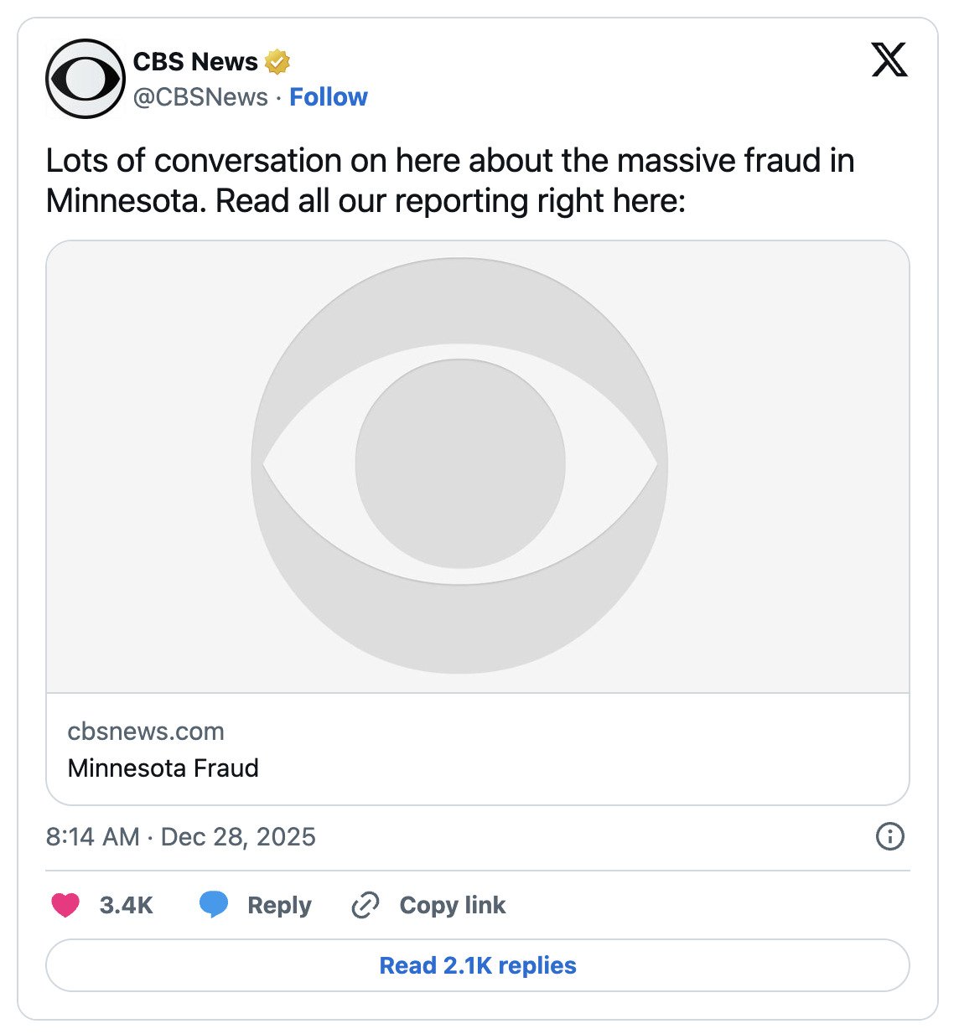This screenshot has height=1034, width=959.
Task: Click the Copy link label
Action: click(x=453, y=905)
